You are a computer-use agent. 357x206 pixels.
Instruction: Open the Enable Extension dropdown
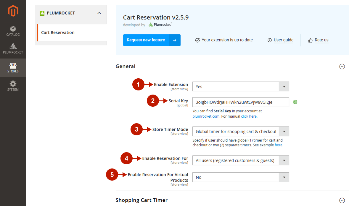[x=240, y=87]
